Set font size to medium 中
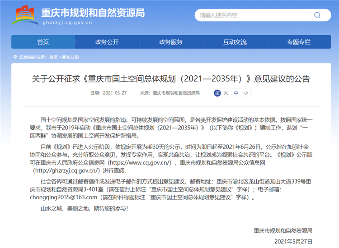The height and width of the screenshot is (248, 339). (236, 93)
